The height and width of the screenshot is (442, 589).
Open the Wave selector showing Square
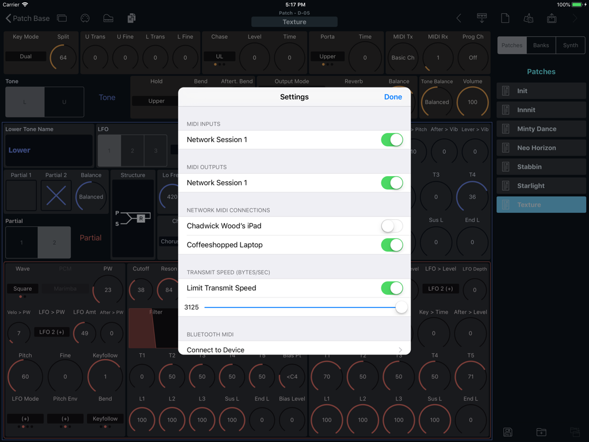pyautogui.click(x=23, y=288)
